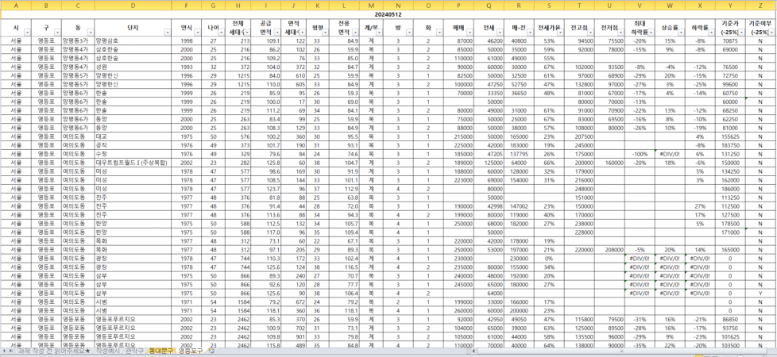
Task: Select column M header
Action: 372,6
